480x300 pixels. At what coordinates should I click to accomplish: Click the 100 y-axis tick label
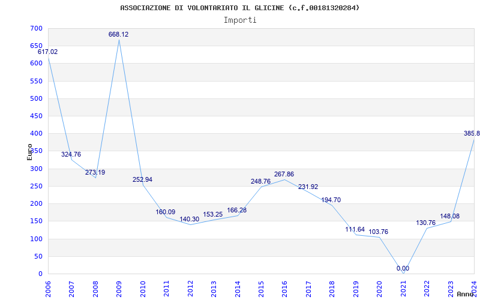tap(36, 239)
